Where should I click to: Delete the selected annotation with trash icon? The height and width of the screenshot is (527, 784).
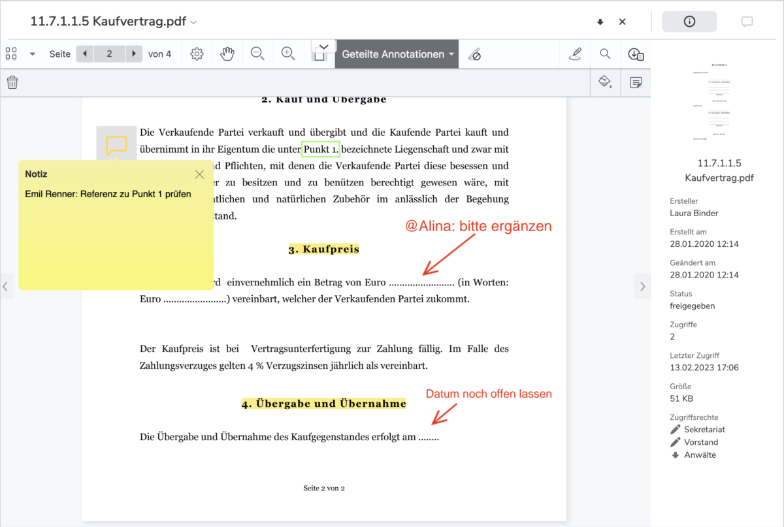pyautogui.click(x=12, y=82)
